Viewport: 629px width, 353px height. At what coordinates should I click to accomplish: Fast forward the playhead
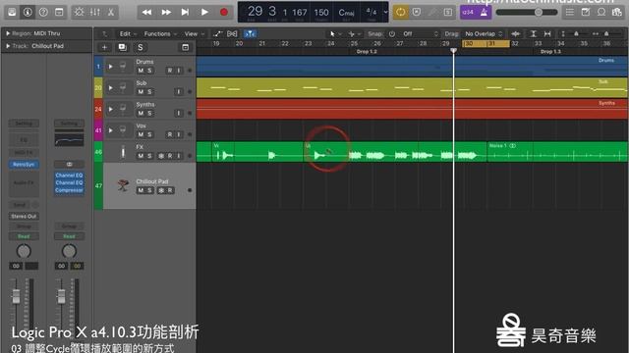(166, 12)
